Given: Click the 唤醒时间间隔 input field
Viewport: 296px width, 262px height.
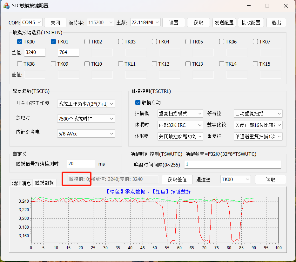Looking at the screenshot, I should [233, 165].
